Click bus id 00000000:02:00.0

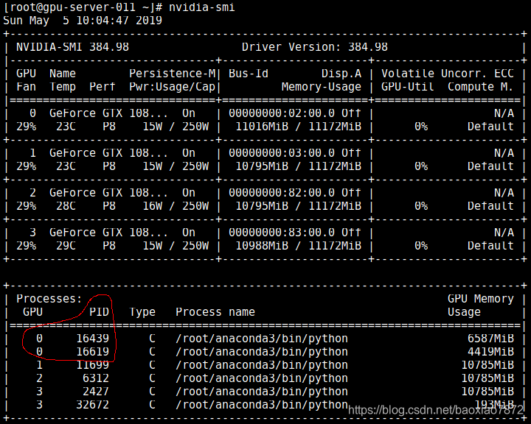[x=282, y=113]
